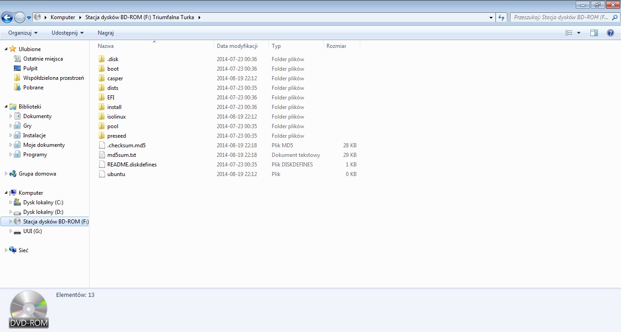The height and width of the screenshot is (332, 621).
Task: Select the pool folder icon
Action: coord(102,126)
